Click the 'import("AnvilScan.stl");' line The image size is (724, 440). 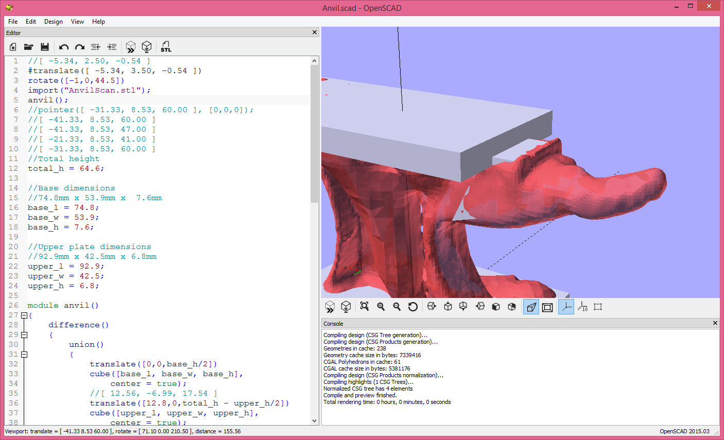(x=89, y=91)
